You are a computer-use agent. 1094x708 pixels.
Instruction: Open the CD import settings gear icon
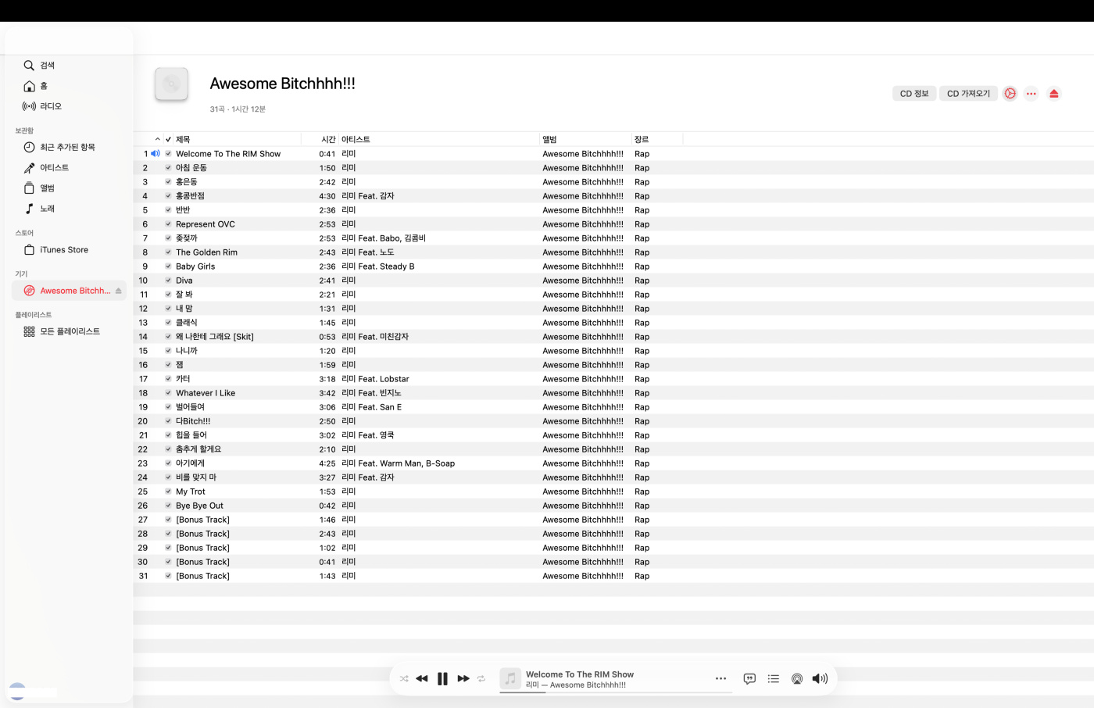(1010, 94)
